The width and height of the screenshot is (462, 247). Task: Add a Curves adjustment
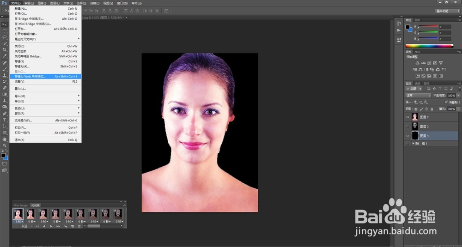click(429, 63)
